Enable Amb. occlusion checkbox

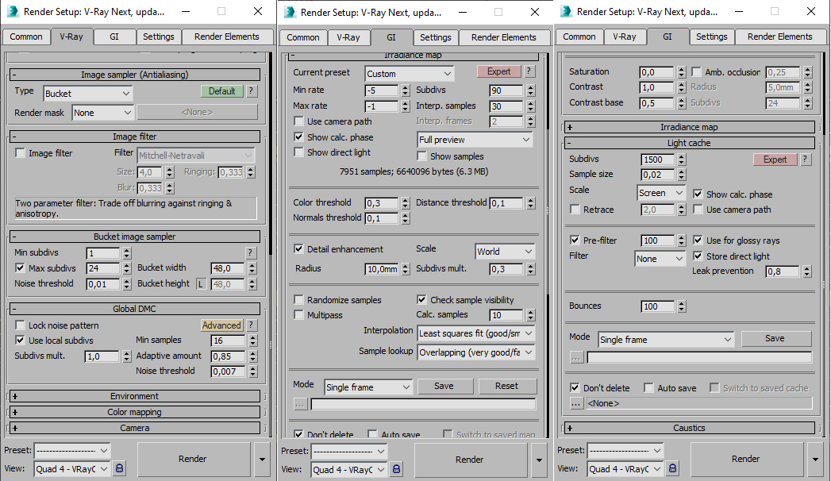(x=696, y=72)
